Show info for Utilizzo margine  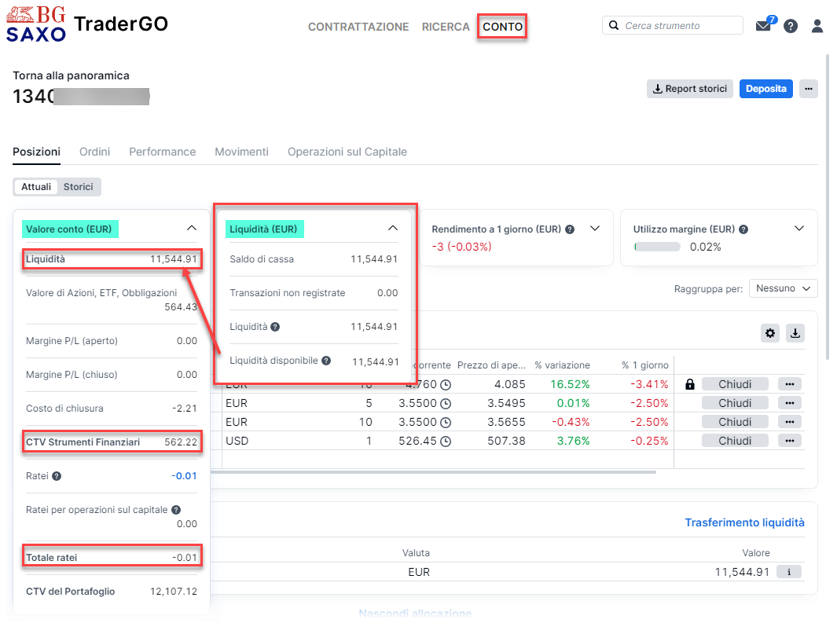[x=743, y=229]
